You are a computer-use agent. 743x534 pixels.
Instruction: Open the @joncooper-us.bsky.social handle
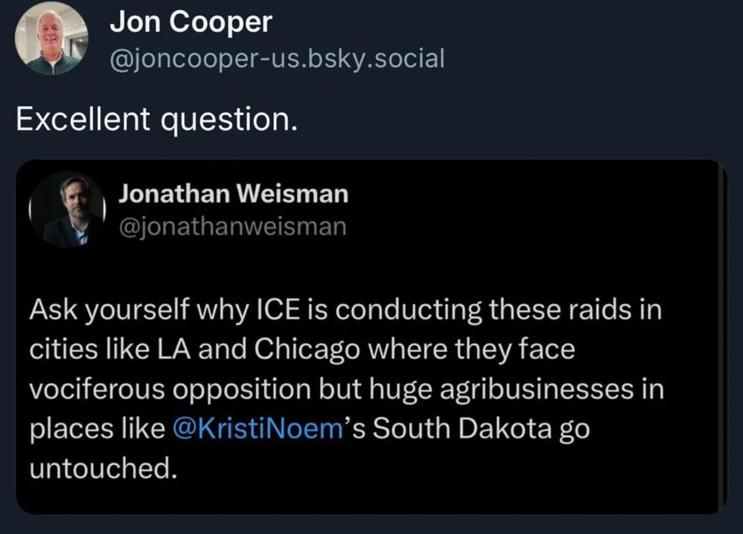(277, 57)
